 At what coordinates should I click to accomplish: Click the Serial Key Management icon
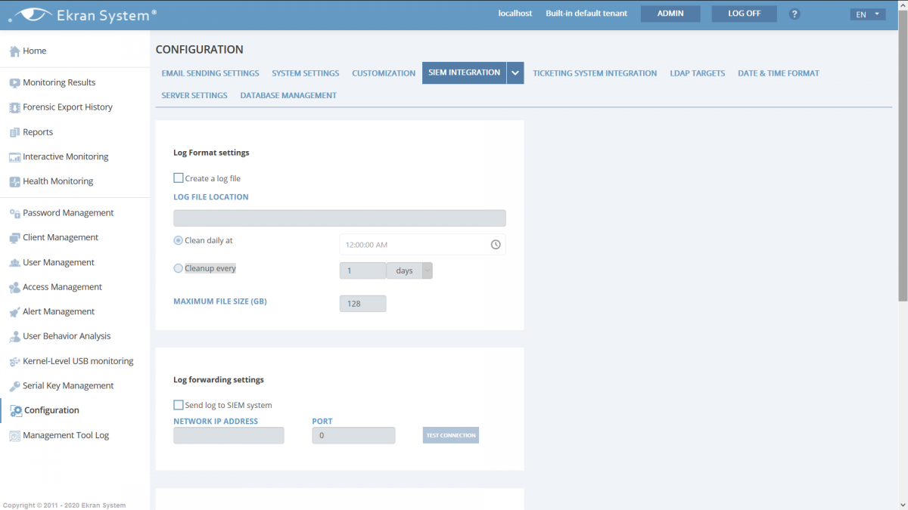pyautogui.click(x=14, y=386)
